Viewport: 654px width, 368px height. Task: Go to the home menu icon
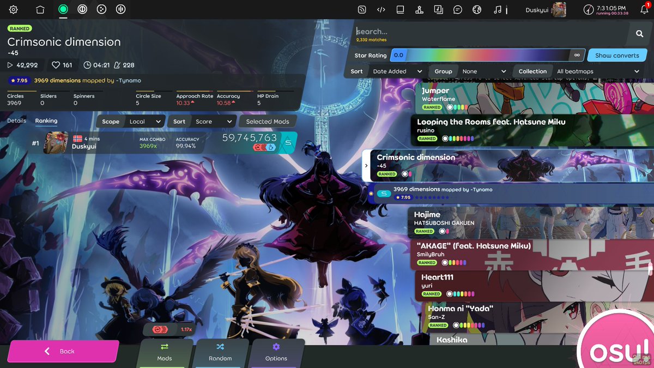pyautogui.click(x=40, y=9)
